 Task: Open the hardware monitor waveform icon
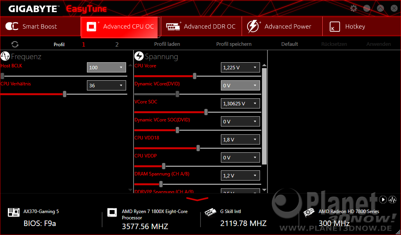392,199
